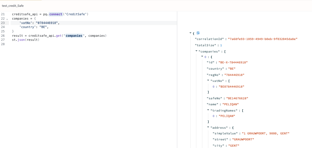Select the correlationId value string

tap(263, 39)
